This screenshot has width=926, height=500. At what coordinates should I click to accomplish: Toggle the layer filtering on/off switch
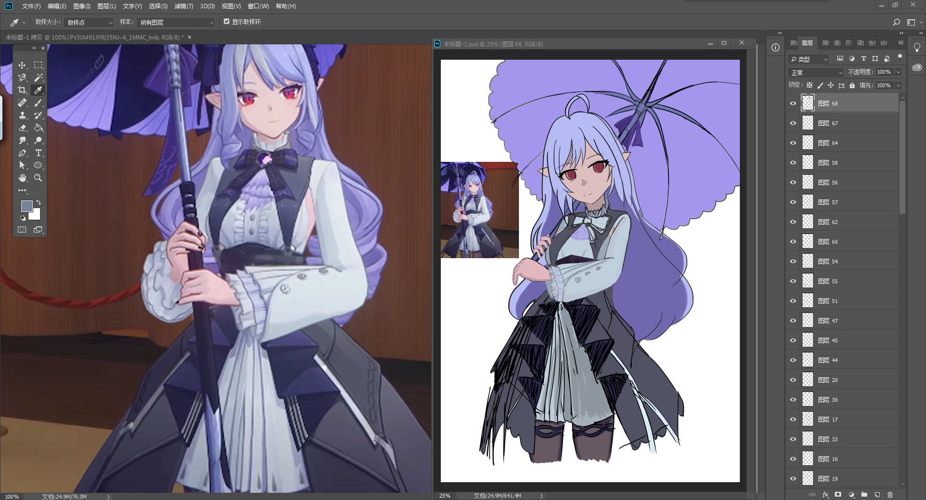click(899, 57)
